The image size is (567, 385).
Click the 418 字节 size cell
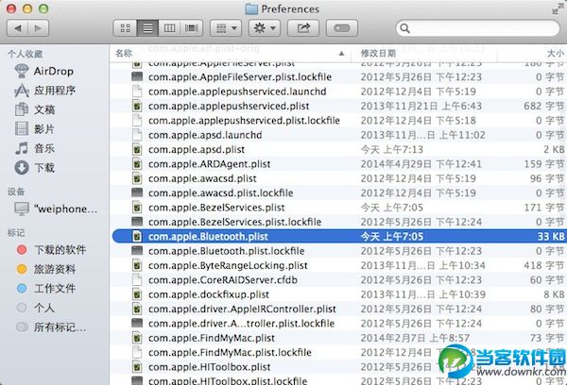[544, 265]
